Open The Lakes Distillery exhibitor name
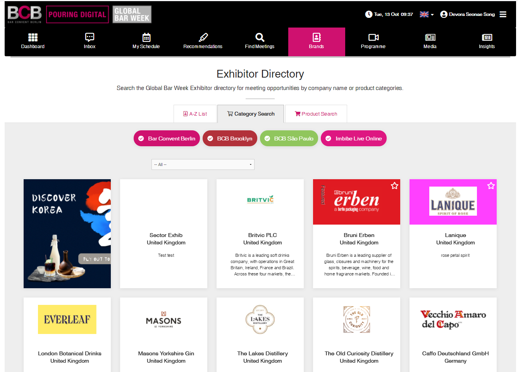518x372 pixels. (263, 353)
